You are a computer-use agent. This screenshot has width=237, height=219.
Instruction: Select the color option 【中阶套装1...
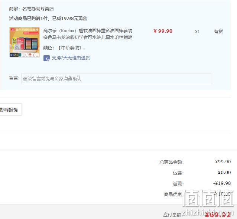tap(71, 48)
